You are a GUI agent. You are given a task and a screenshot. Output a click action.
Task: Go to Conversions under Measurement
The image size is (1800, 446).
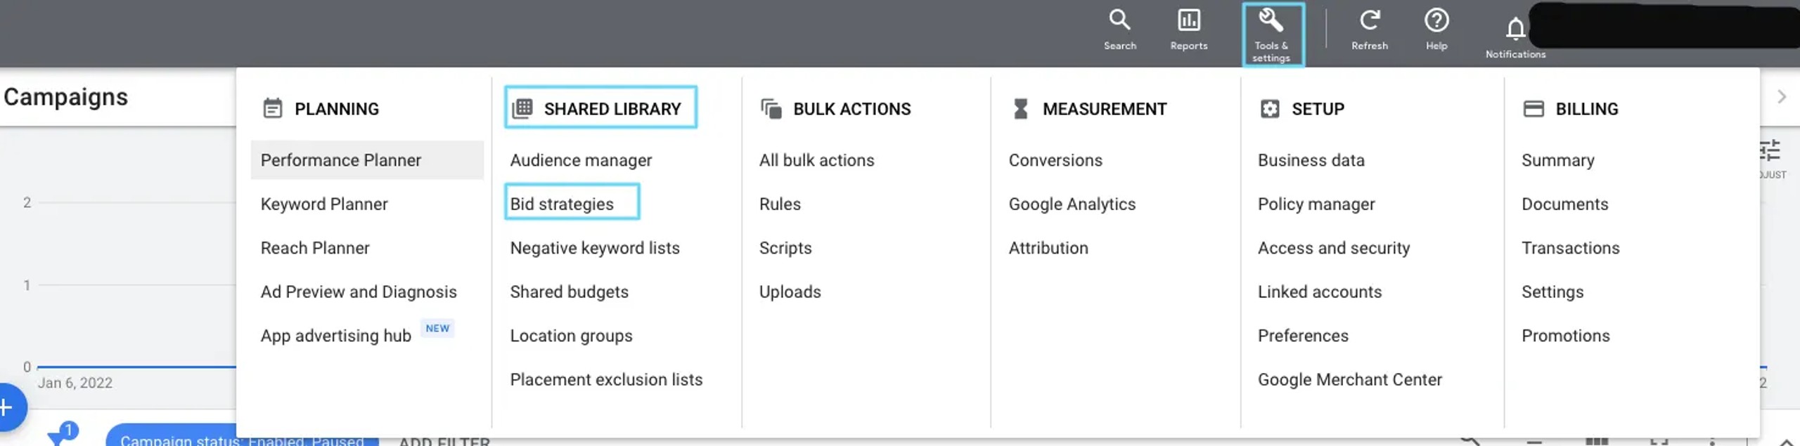pos(1055,160)
